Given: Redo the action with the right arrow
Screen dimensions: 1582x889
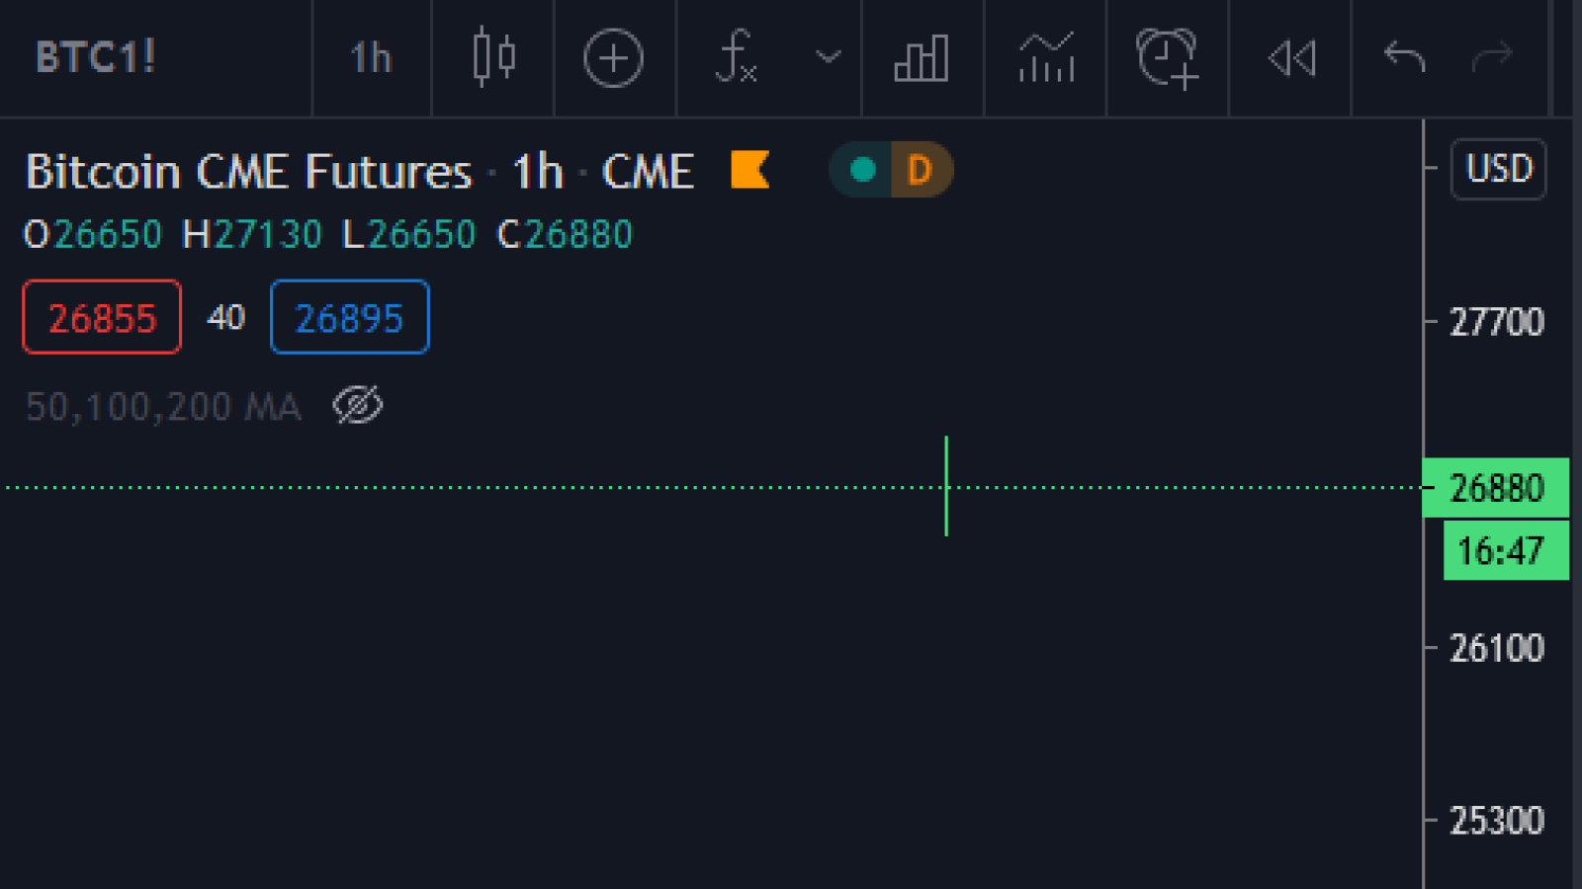Looking at the screenshot, I should [x=1492, y=57].
